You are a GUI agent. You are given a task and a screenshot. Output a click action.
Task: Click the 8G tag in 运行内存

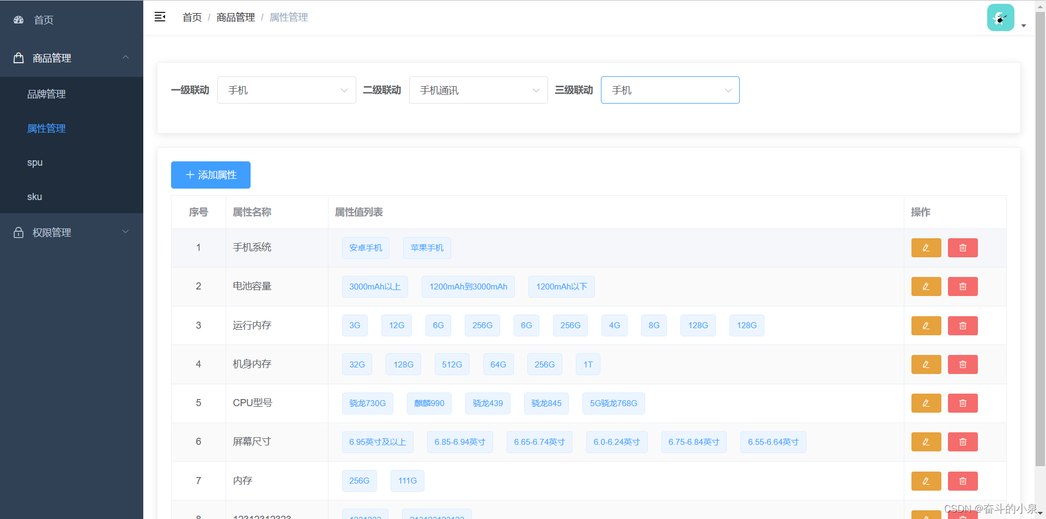[654, 325]
